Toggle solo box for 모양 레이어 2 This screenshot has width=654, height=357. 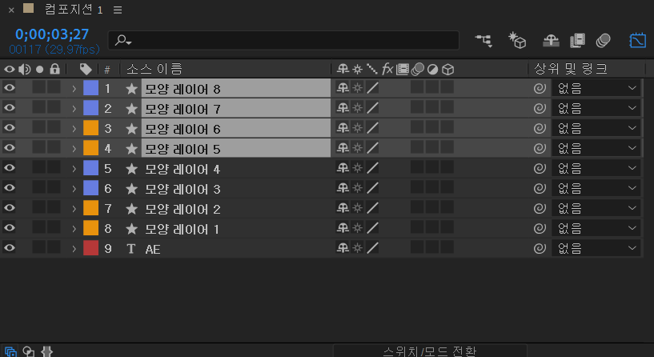coord(38,207)
